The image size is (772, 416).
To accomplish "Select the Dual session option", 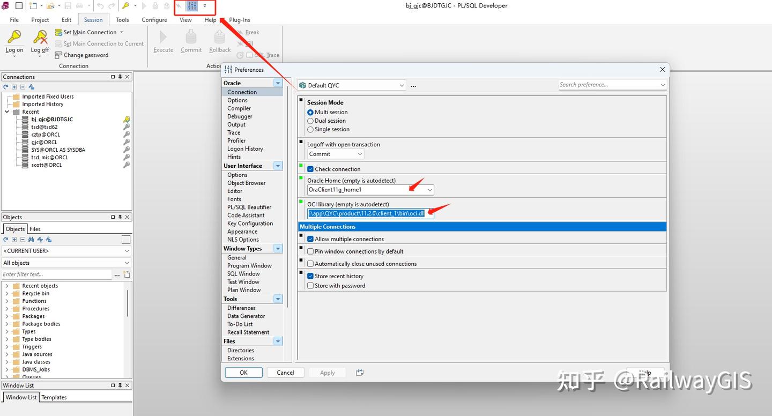I will coord(310,121).
